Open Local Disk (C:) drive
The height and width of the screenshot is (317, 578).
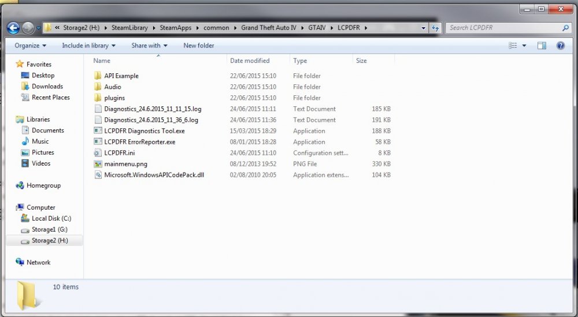[51, 218]
